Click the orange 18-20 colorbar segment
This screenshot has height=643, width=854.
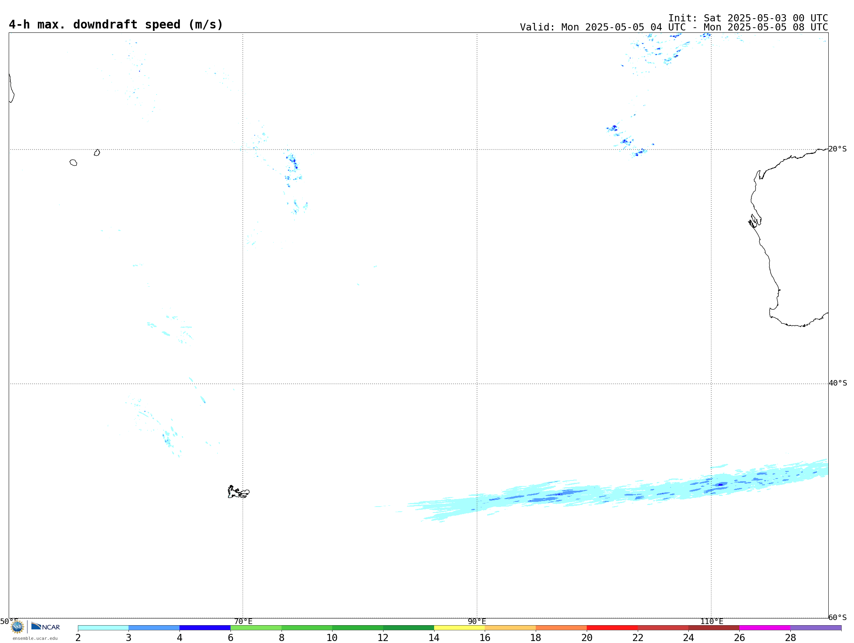click(561, 628)
